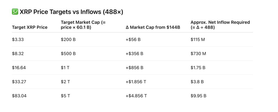Click the $83.04 price cell
The width and height of the screenshot is (278, 112).
click(19, 96)
